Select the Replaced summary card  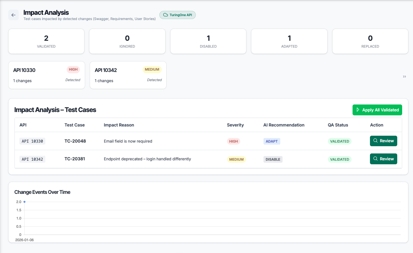370,41
